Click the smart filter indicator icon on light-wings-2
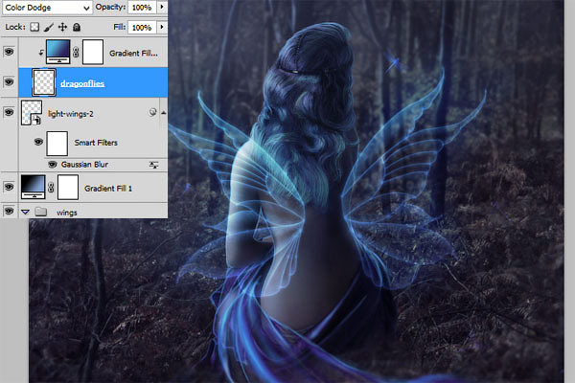The width and height of the screenshot is (575, 383). (x=152, y=113)
